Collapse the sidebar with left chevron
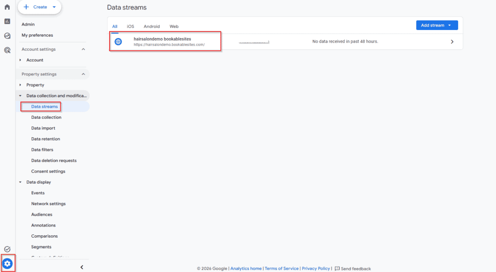Screen dimensions: 496x272 (82, 267)
